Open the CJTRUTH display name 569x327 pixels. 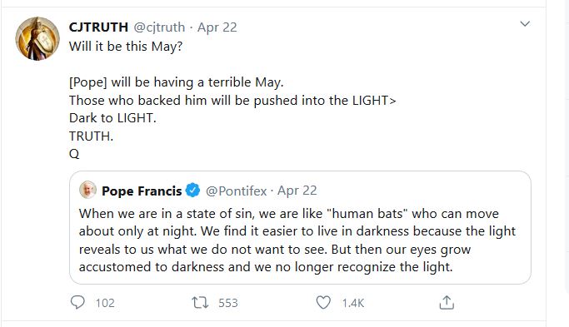pos(98,27)
